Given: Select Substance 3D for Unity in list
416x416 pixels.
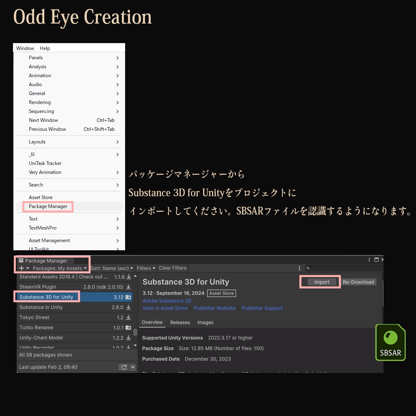Looking at the screenshot, I should (75, 297).
